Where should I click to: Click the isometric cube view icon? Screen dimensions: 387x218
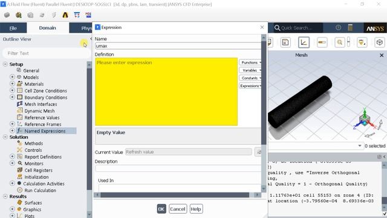[380, 42]
